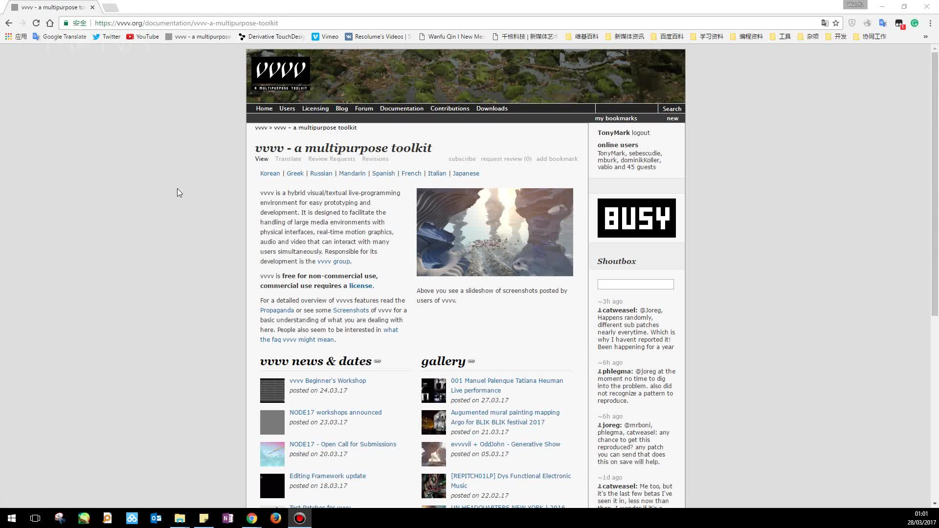Open the 维基百科 bookmark folder

click(x=581, y=37)
